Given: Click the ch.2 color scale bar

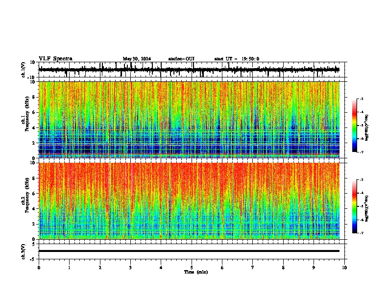Looking at the screenshot, I should [355, 206].
